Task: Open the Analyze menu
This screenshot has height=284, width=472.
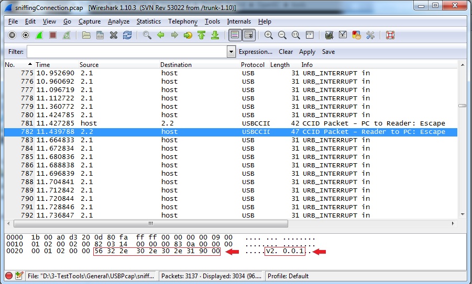Action: coord(118,21)
